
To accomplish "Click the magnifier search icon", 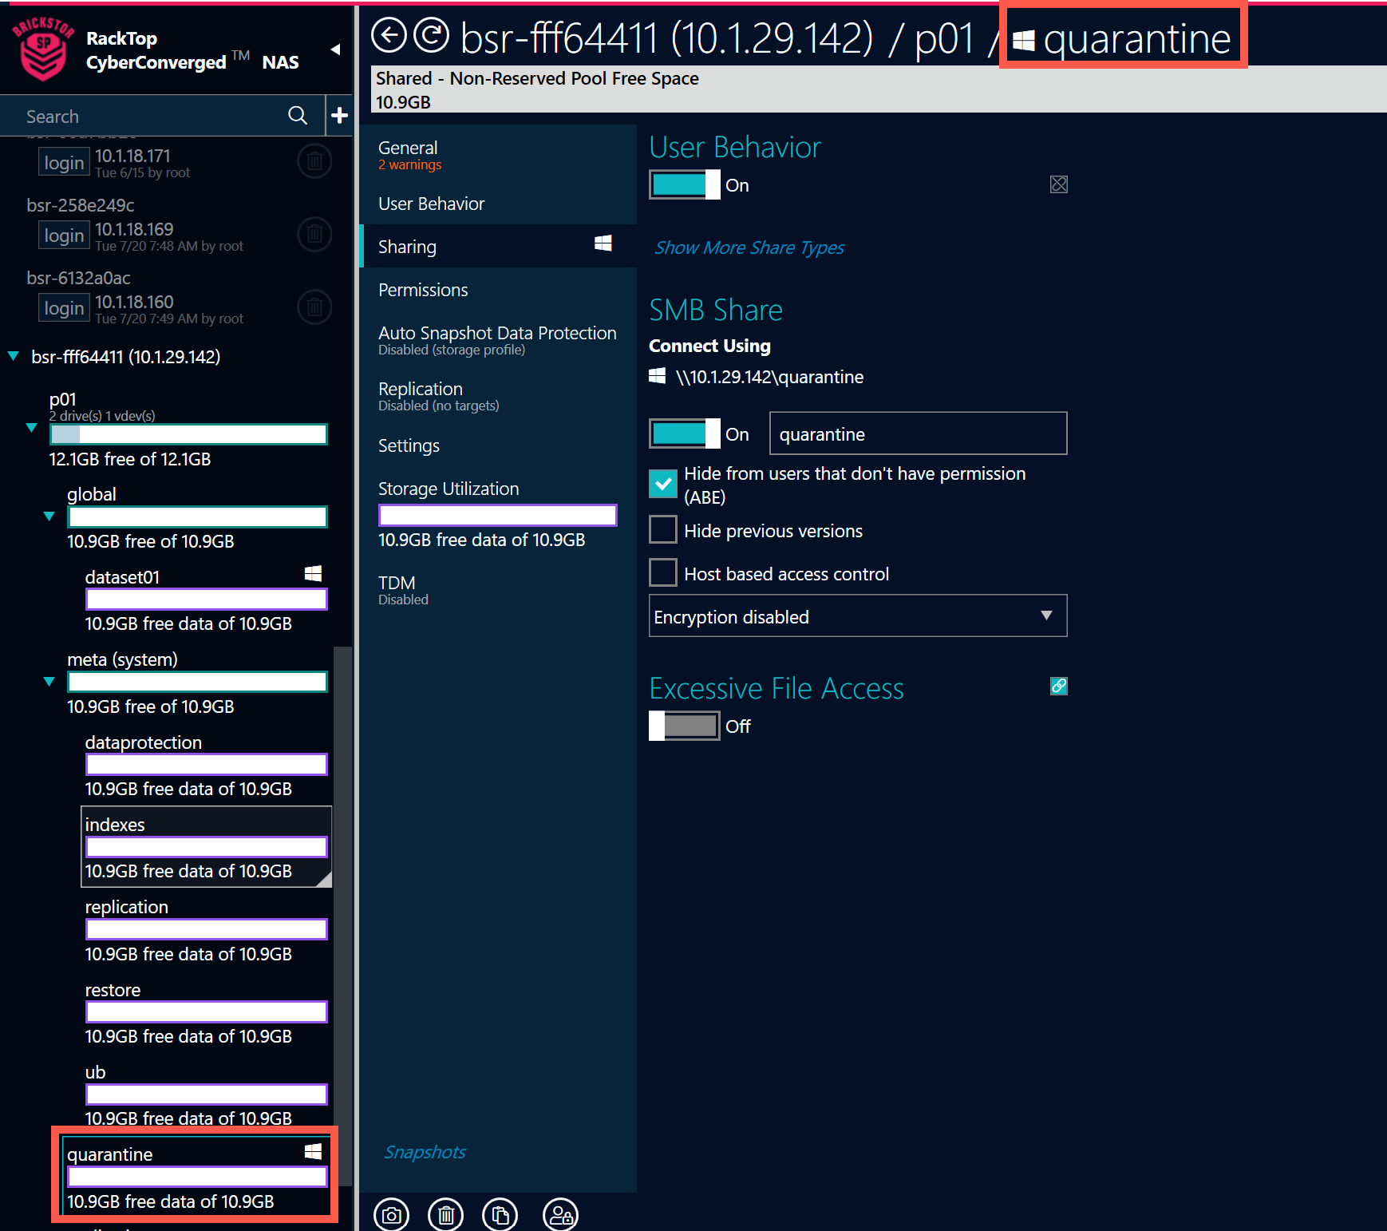I will pyautogui.click(x=298, y=116).
